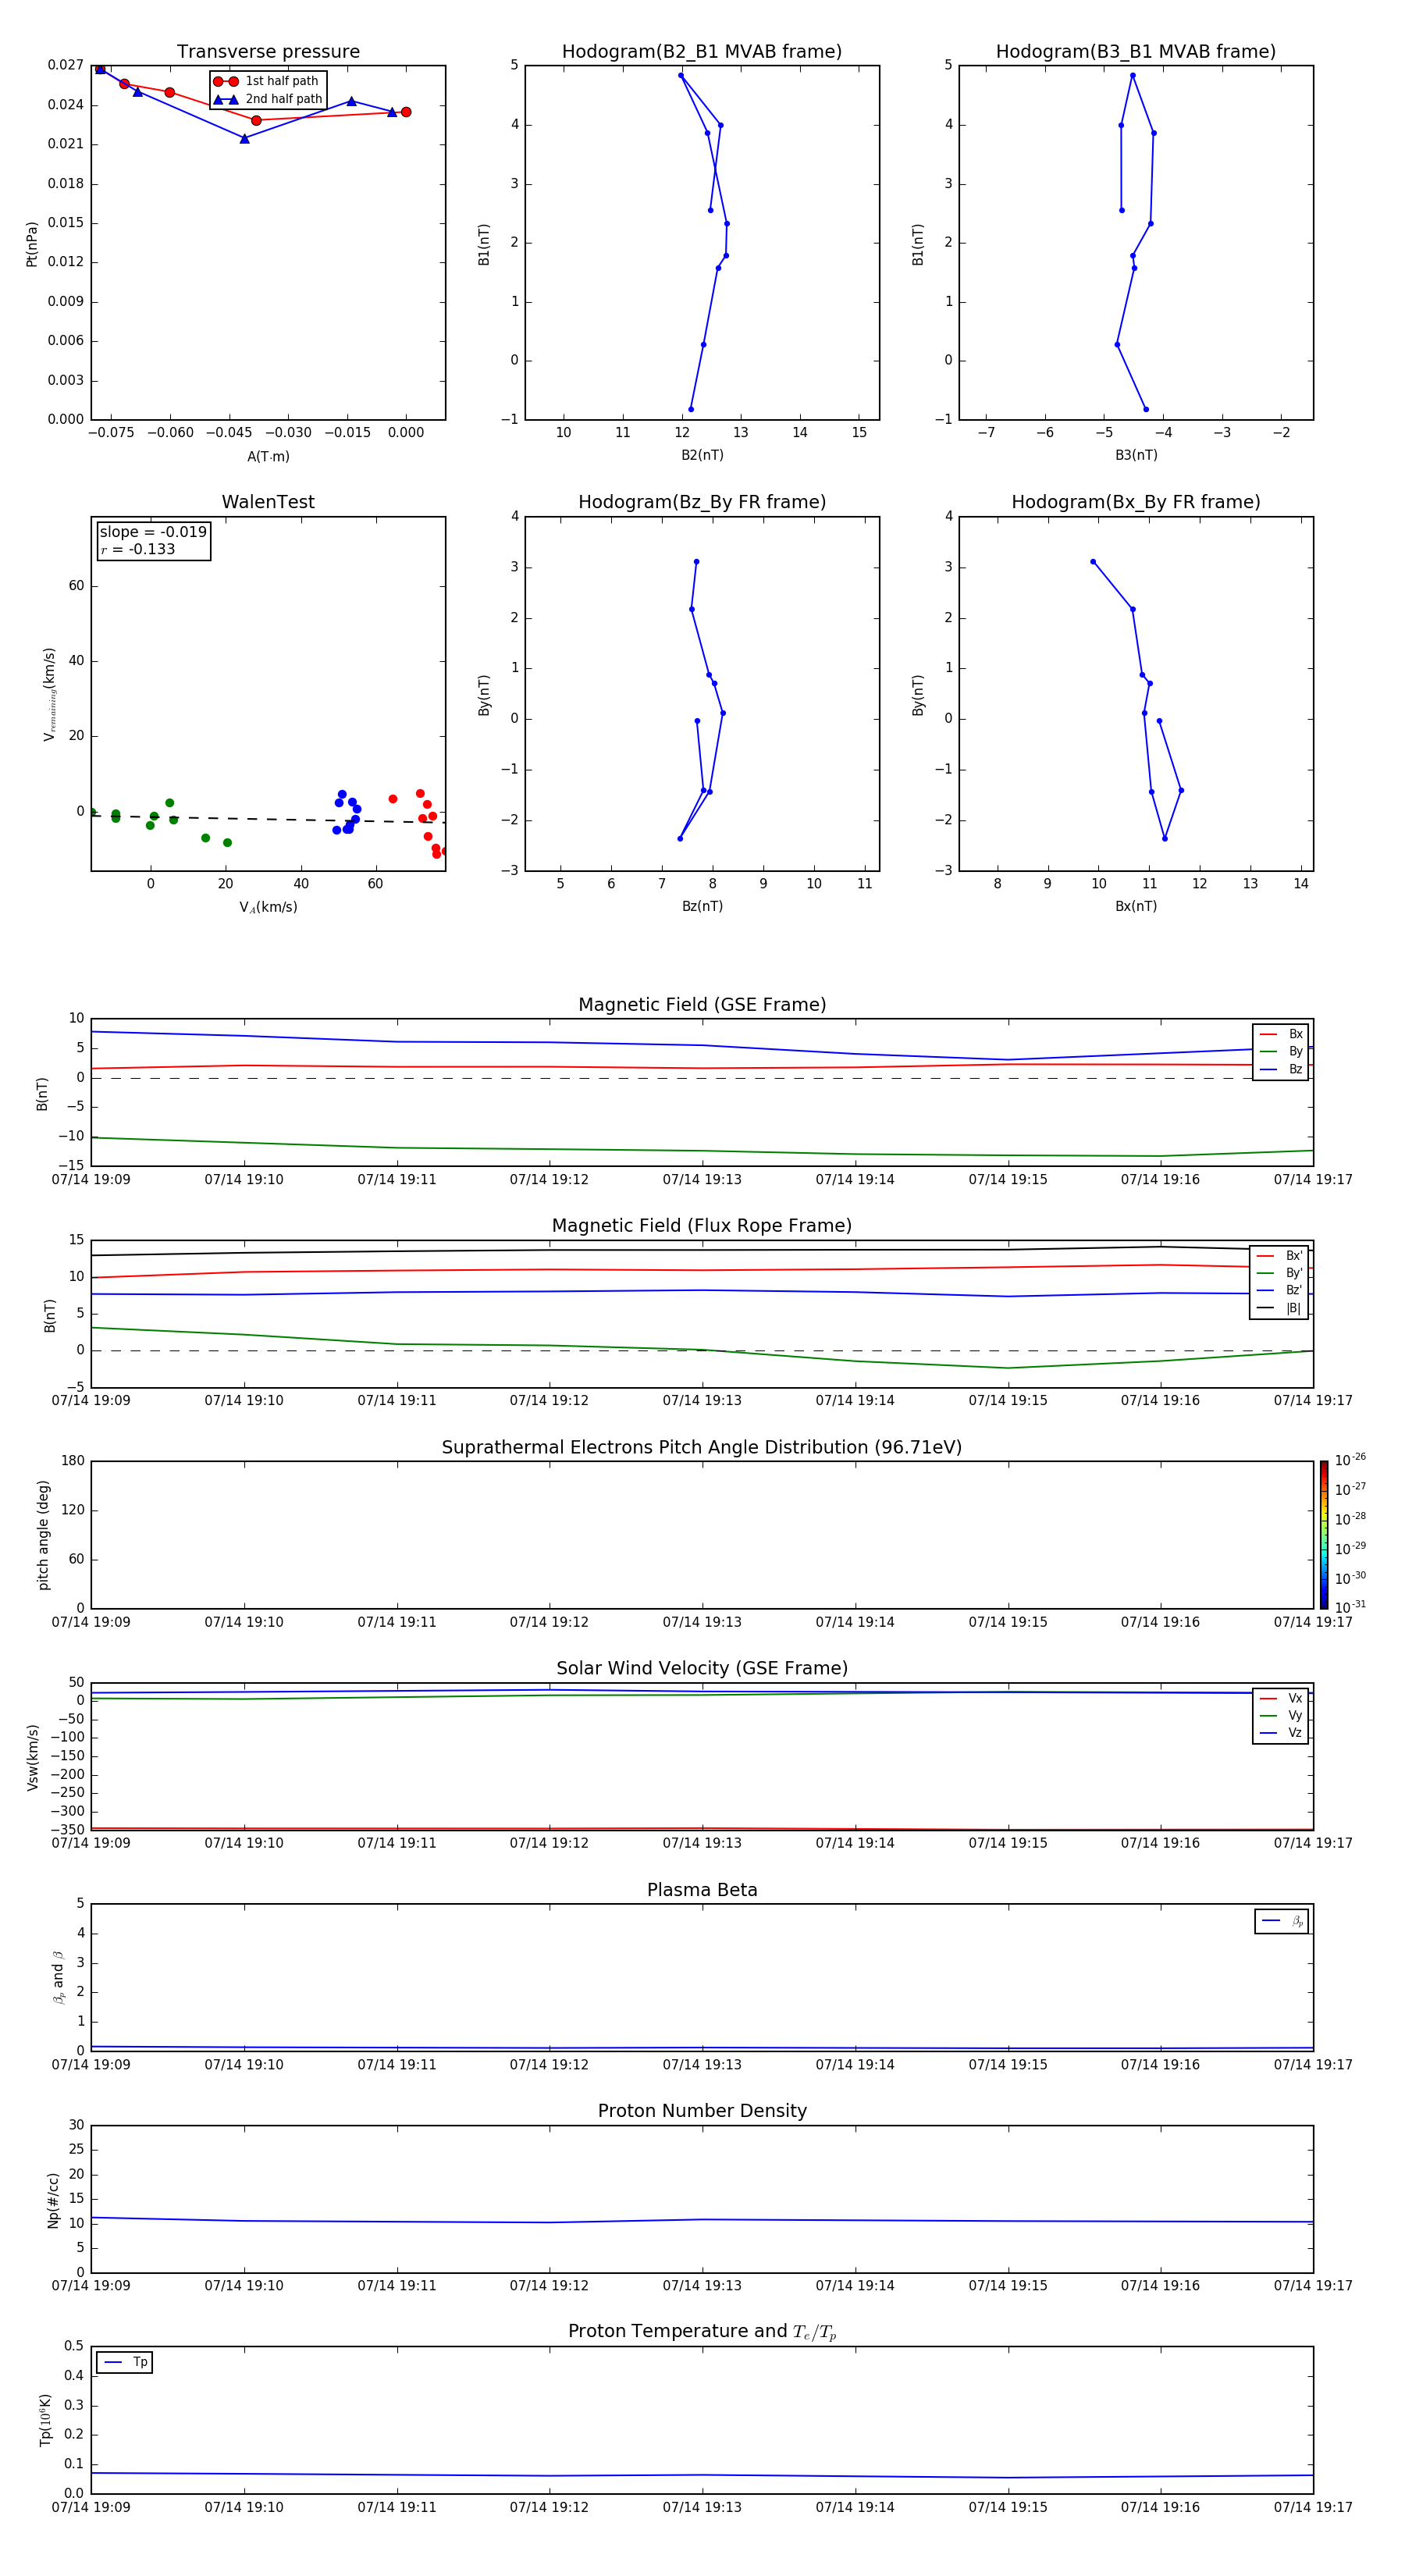Click the "WalenTest" plot title
1405x2576 pixels.
click(268, 502)
